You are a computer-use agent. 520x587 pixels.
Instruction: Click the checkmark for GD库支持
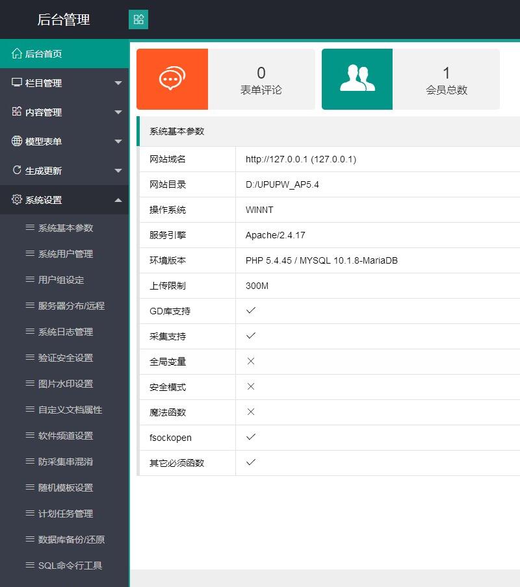coord(250,310)
